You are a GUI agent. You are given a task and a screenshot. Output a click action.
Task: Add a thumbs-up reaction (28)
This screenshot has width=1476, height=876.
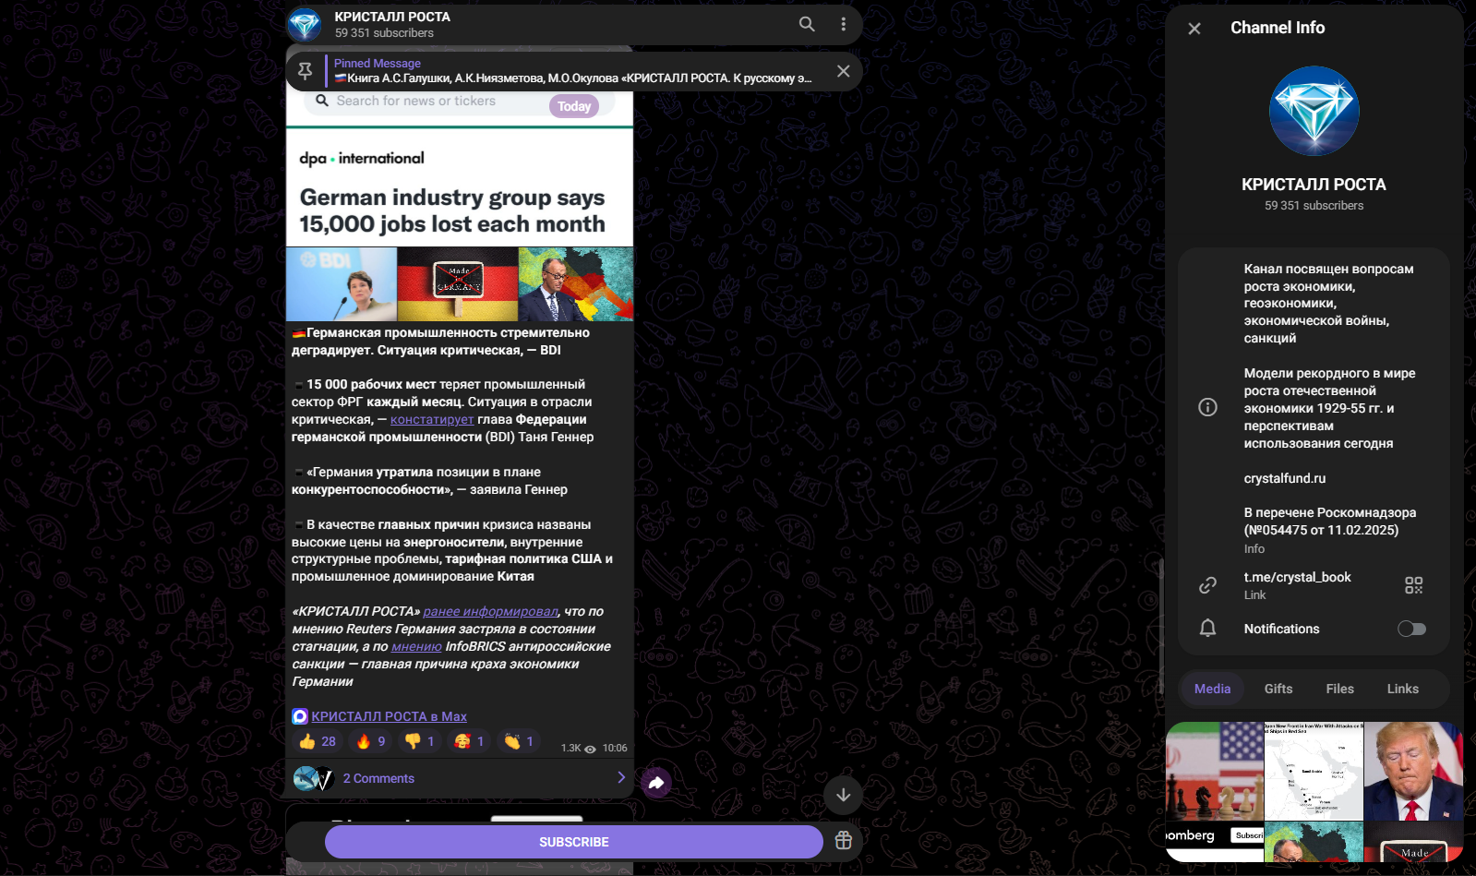point(318,741)
